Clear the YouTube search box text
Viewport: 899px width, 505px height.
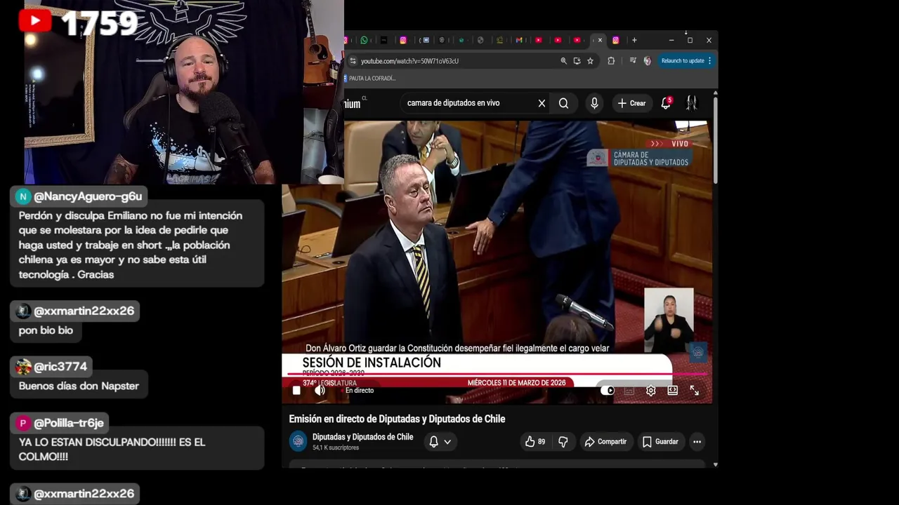tap(542, 103)
